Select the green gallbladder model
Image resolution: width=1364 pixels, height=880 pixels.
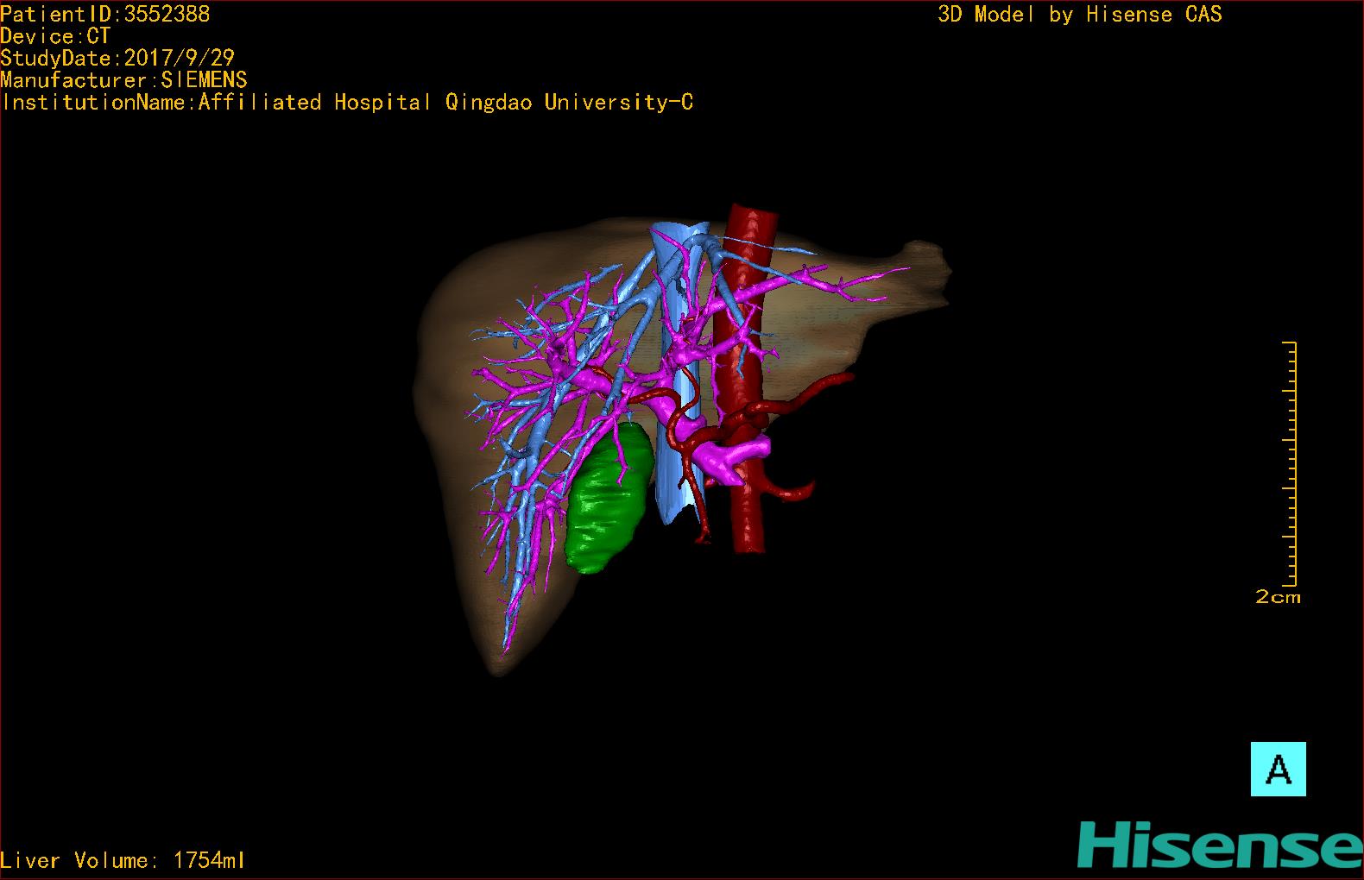tap(609, 498)
